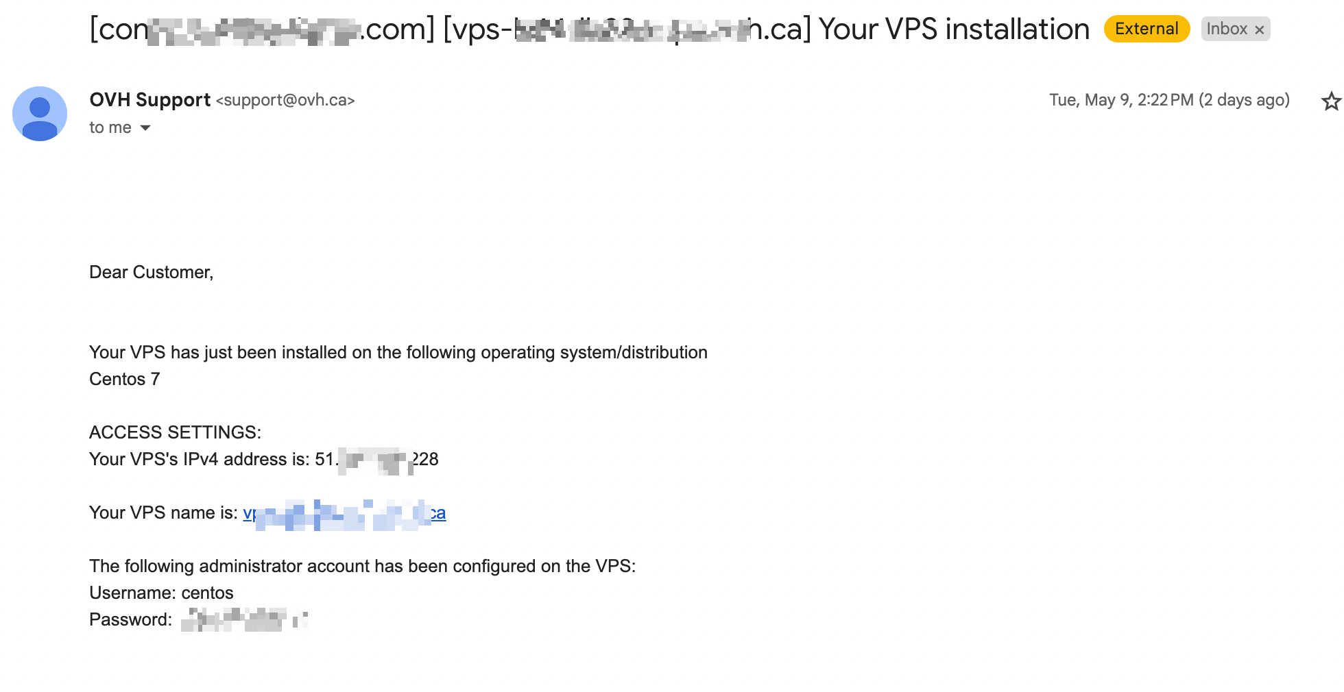Open the sender's profile avatar
The width and height of the screenshot is (1344, 692).
pos(40,114)
